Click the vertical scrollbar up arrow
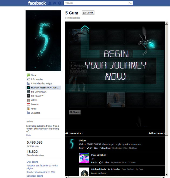Image resolution: width=170 pixels, height=178 pixels. pos(166,23)
